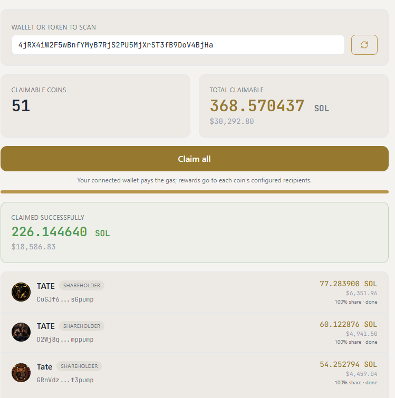Click the address text GRnVdz...t3pump

point(65,380)
